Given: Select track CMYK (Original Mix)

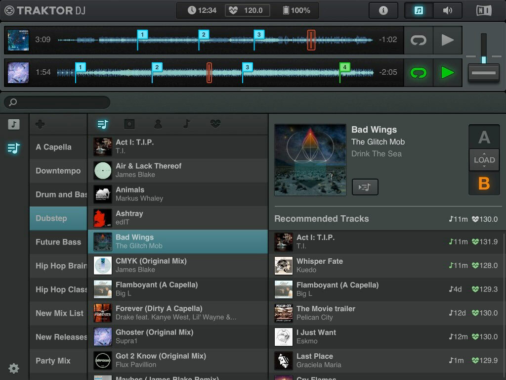Looking at the screenshot, I should [x=178, y=265].
